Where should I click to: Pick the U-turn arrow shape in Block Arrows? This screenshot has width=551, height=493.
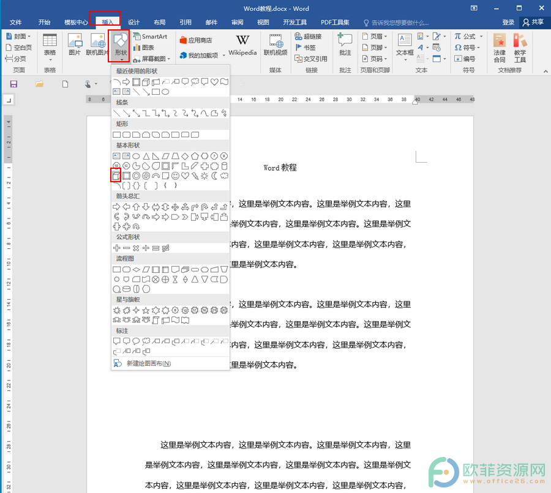pyautogui.click(x=204, y=207)
